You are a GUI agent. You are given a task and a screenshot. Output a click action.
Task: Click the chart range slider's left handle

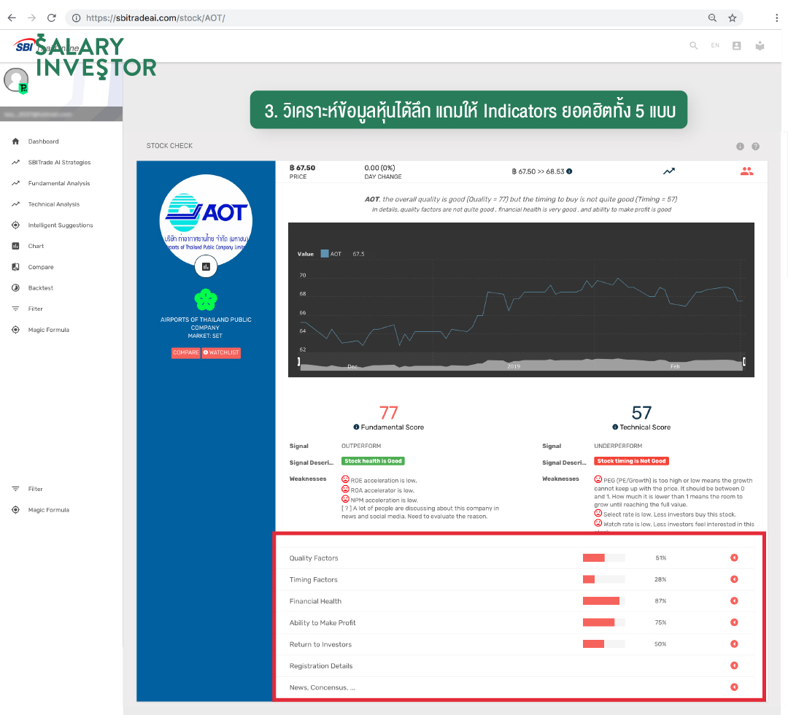pos(299,361)
